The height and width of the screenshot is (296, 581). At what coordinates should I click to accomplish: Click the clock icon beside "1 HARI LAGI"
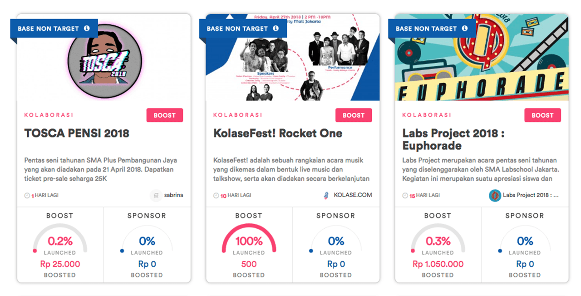28,195
